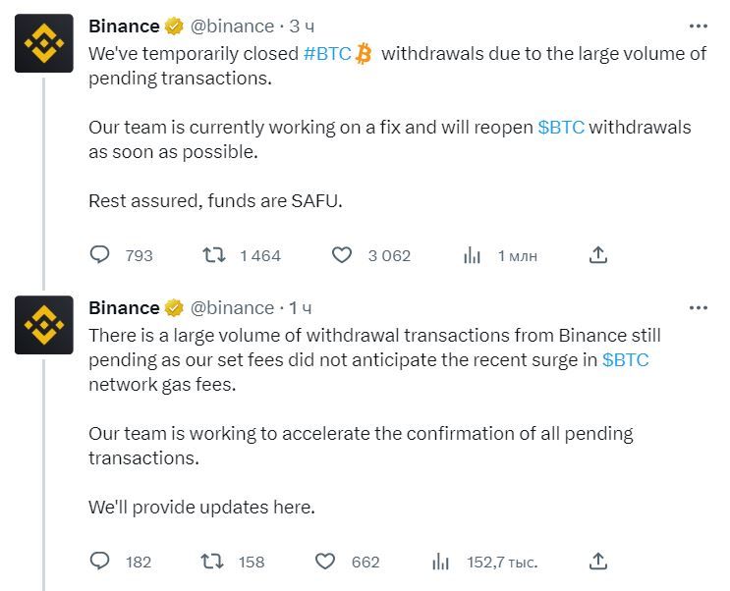Image resolution: width=730 pixels, height=591 pixels.
Task: View analytics of the 152,7 тыс. tweet
Action: (x=440, y=562)
